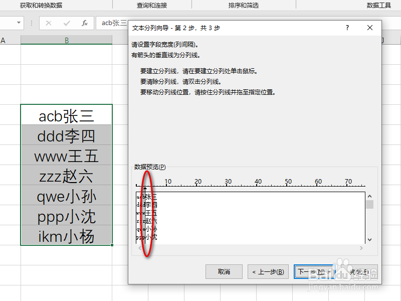Viewport: 401px width, 301px height.
Task: Click the 排序和筛选 ribbon group label
Action: pyautogui.click(x=244, y=6)
